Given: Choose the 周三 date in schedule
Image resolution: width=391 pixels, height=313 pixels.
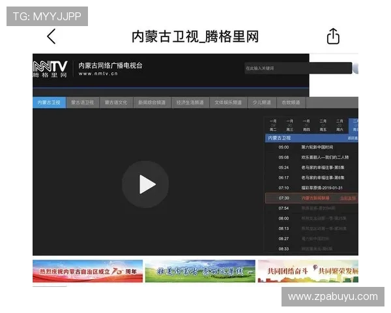Looking at the screenshot, I should click(x=290, y=125).
